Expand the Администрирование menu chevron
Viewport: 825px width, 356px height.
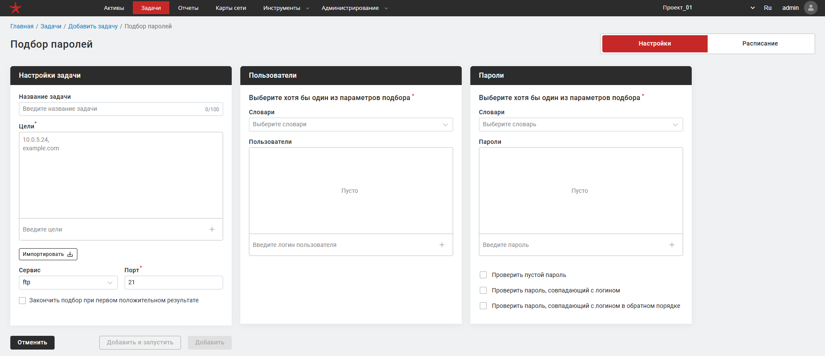[386, 8]
